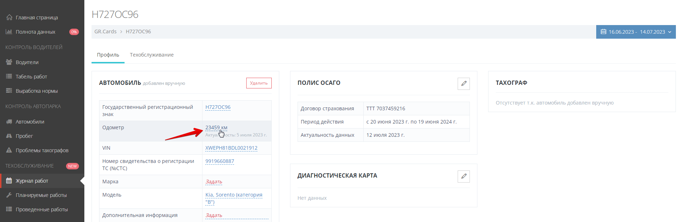Set the Марка field via Задать
Viewport: 682px width, 222px height.
214,182
